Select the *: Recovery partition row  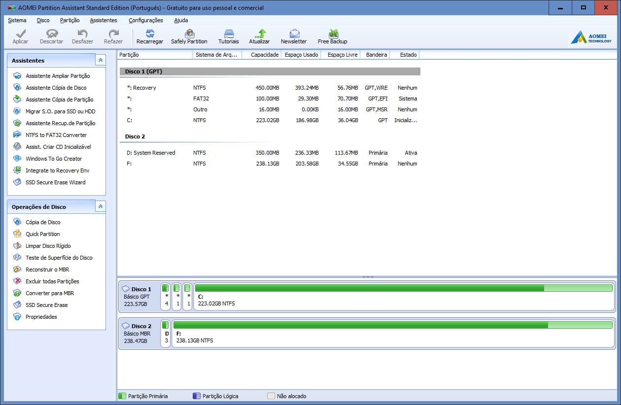click(270, 88)
